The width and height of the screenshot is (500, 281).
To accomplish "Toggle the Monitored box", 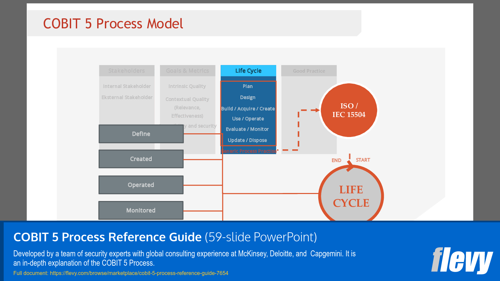I will [x=141, y=210].
